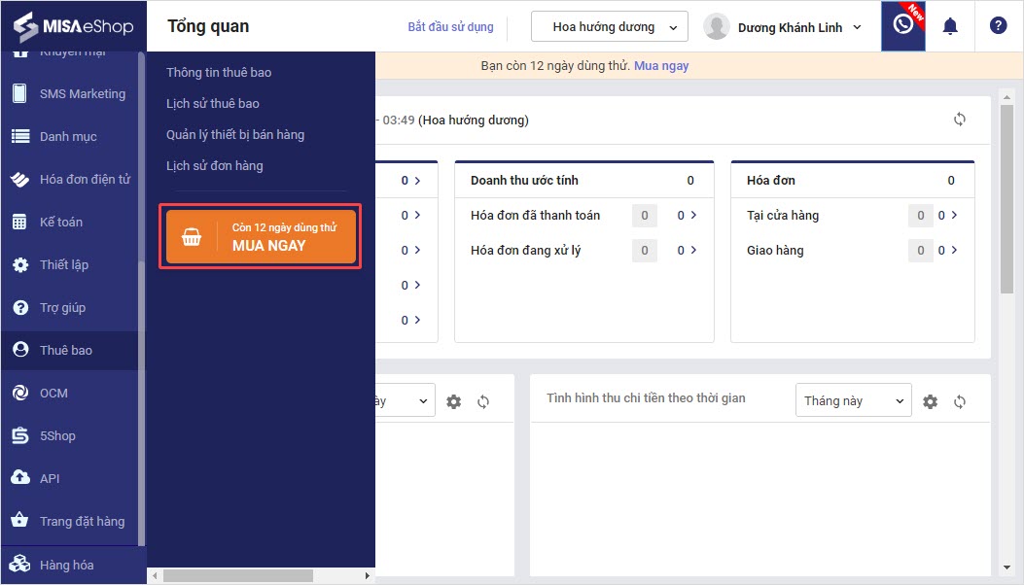Expand Tại cửa hàng details arrow

pyautogui.click(x=954, y=215)
